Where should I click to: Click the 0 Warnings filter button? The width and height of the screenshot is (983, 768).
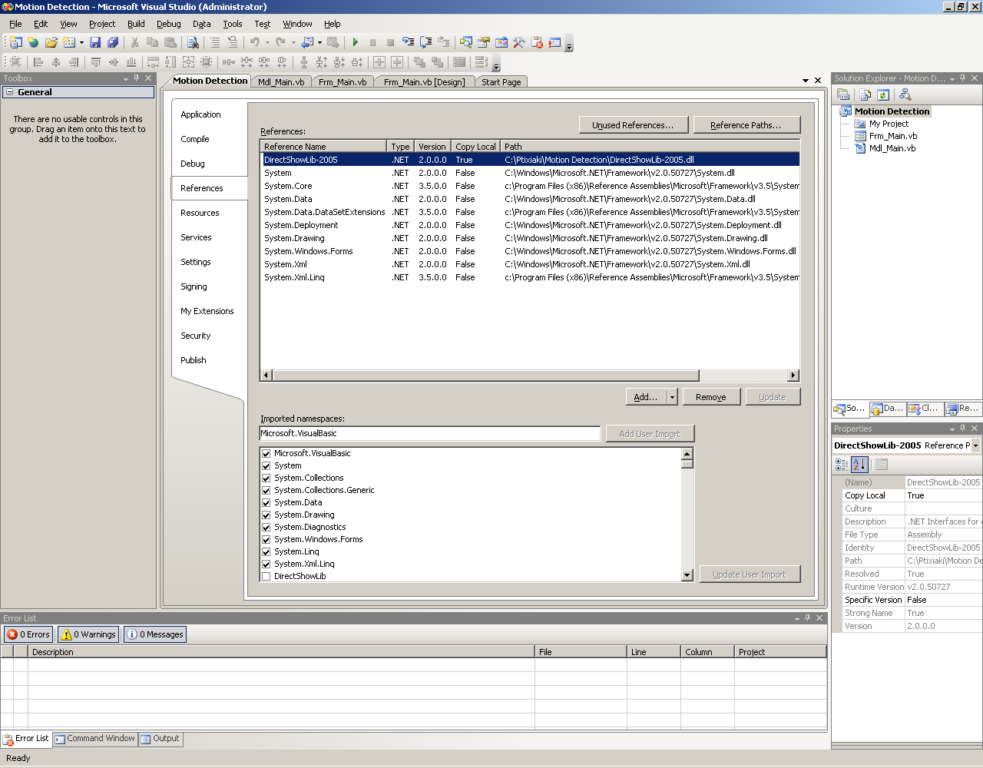pyautogui.click(x=88, y=634)
